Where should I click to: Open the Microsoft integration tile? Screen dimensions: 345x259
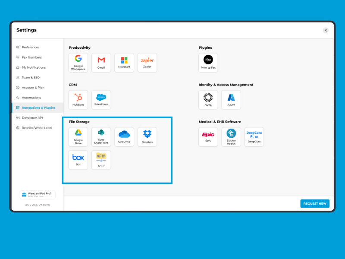pyautogui.click(x=124, y=63)
